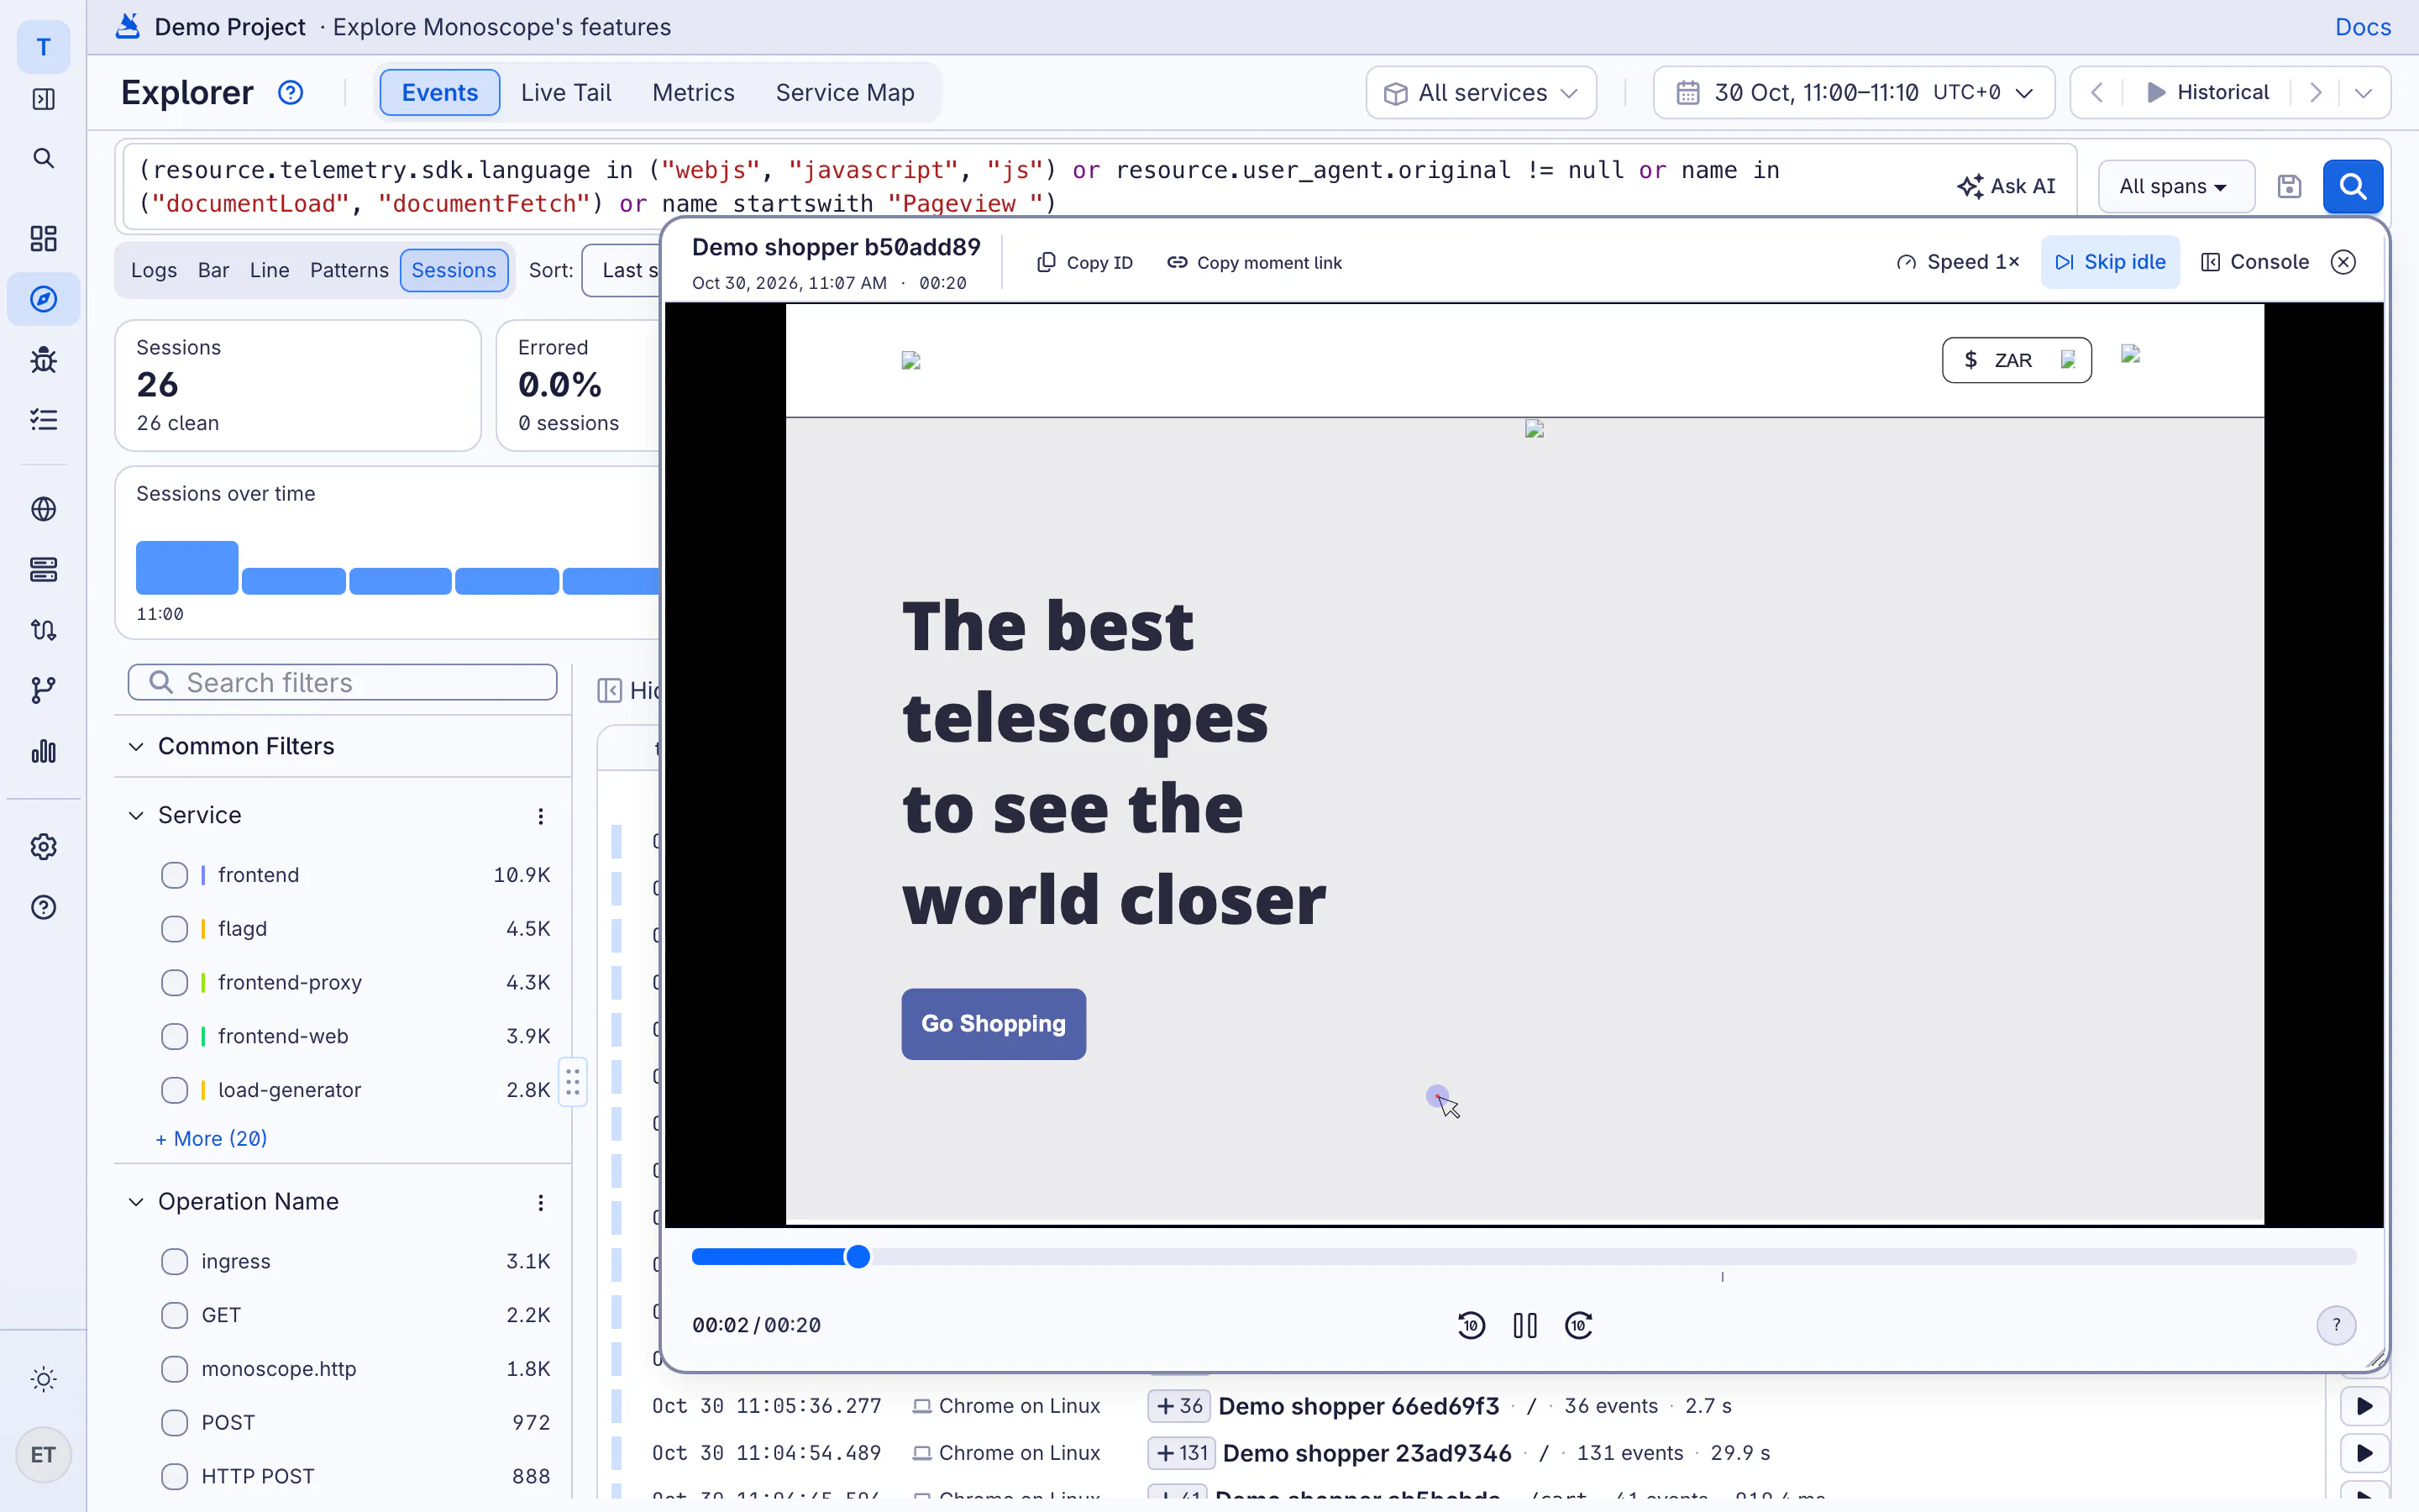The width and height of the screenshot is (2419, 1512).
Task: Toggle the Skip idle option
Action: (2110, 262)
